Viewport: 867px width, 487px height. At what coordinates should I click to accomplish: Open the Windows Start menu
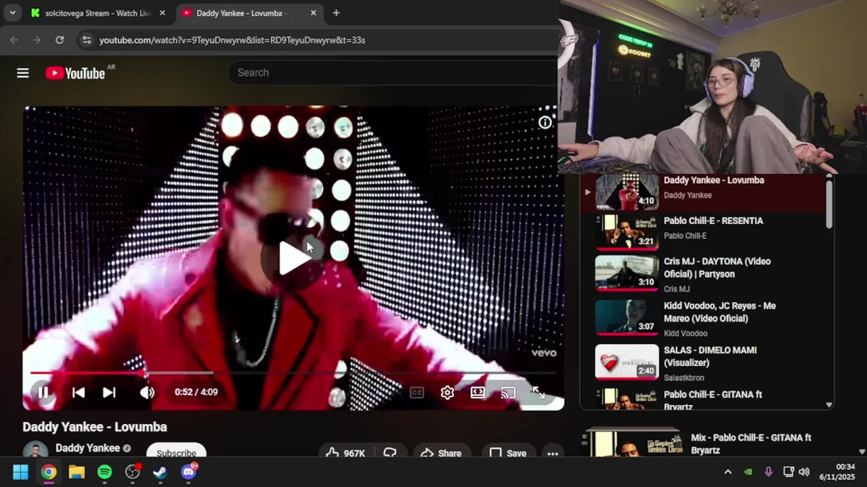20,472
